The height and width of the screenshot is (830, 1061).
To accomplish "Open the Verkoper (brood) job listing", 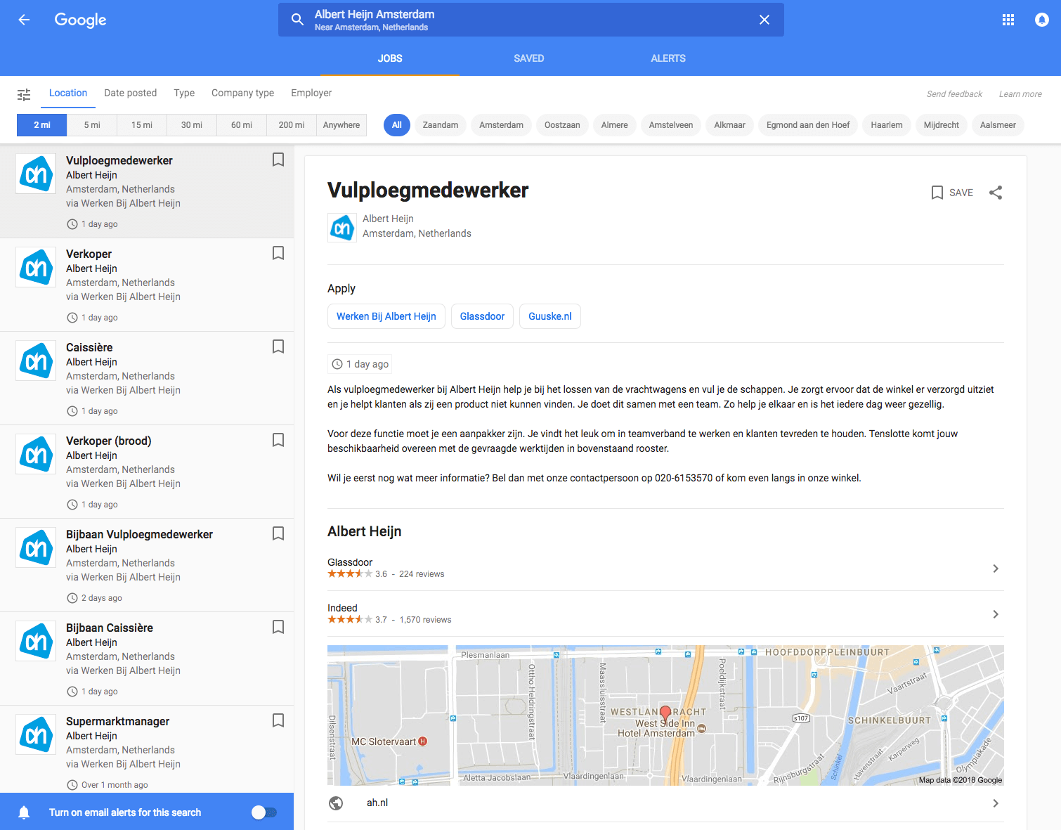I will [x=147, y=472].
